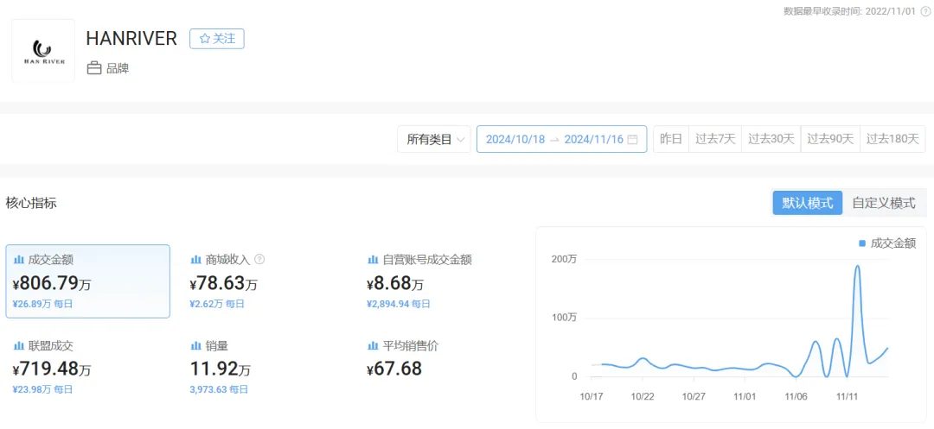The width and height of the screenshot is (934, 429).
Task: Follow the brand with 关注 button
Action: (x=217, y=39)
